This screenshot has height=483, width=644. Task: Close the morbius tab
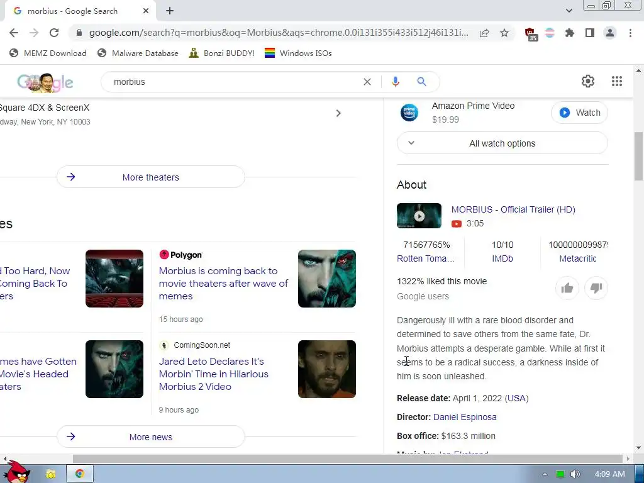pos(146,11)
